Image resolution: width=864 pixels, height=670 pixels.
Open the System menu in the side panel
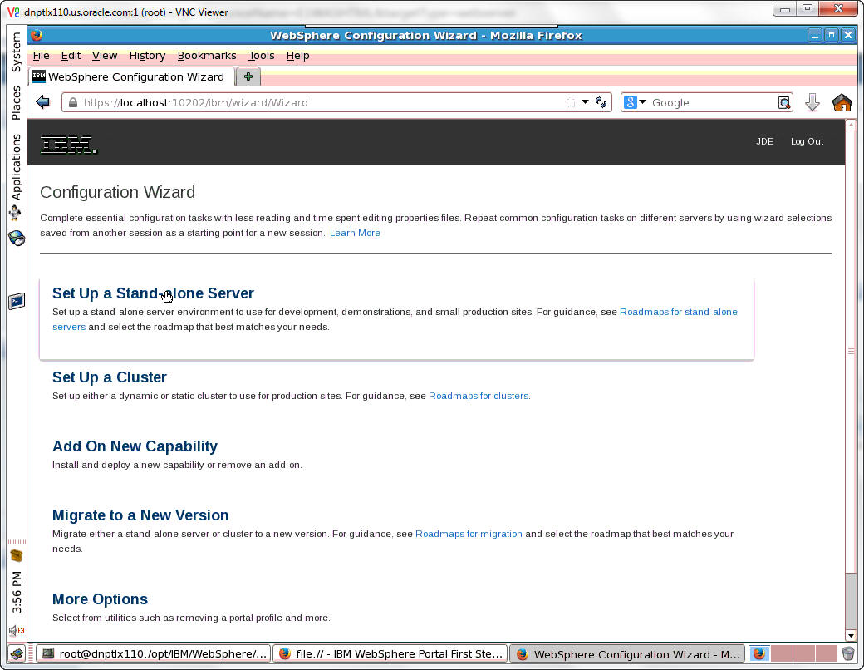16,52
